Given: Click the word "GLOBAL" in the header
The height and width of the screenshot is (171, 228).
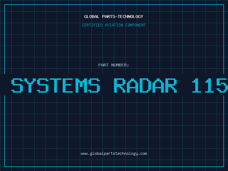Looking at the screenshot, I should [91, 17].
